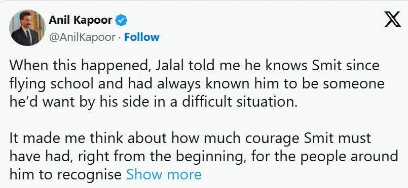
Task: Open Anil Kapoor's profile picture avatar
Action: (x=27, y=28)
